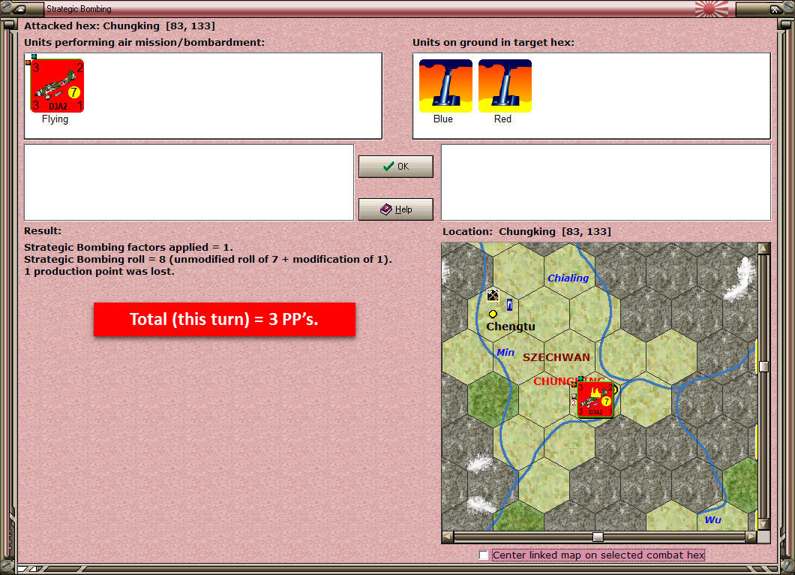The height and width of the screenshot is (575, 795).
Task: Click the Red factory icon
Action: click(505, 86)
